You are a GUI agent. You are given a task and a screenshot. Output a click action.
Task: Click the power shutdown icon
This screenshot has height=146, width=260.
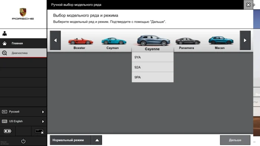tap(23, 141)
